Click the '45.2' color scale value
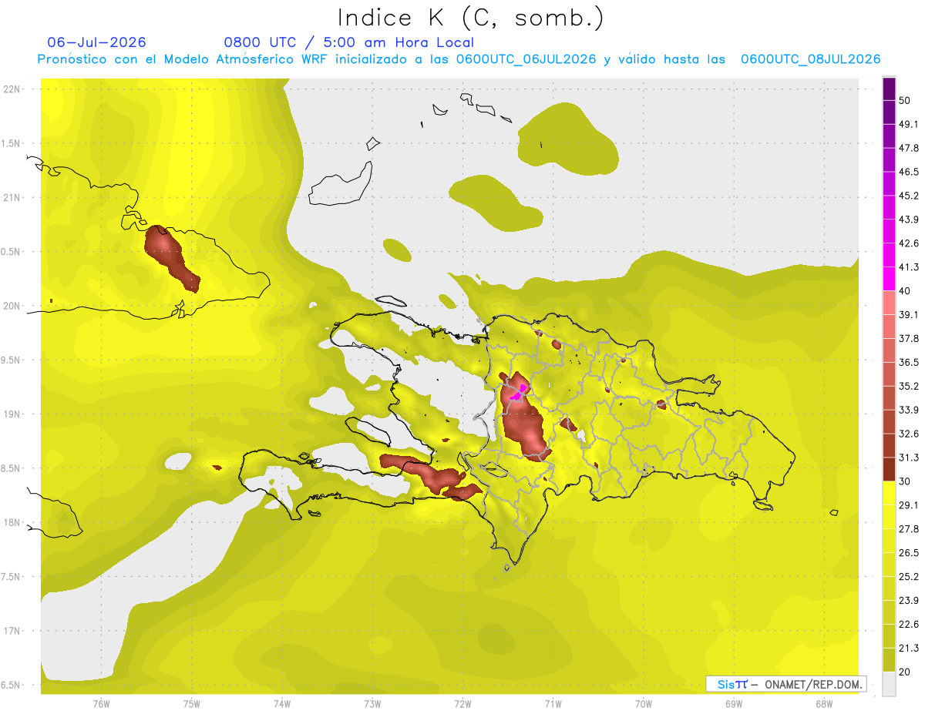This screenshot has height=714, width=925. coord(909,196)
